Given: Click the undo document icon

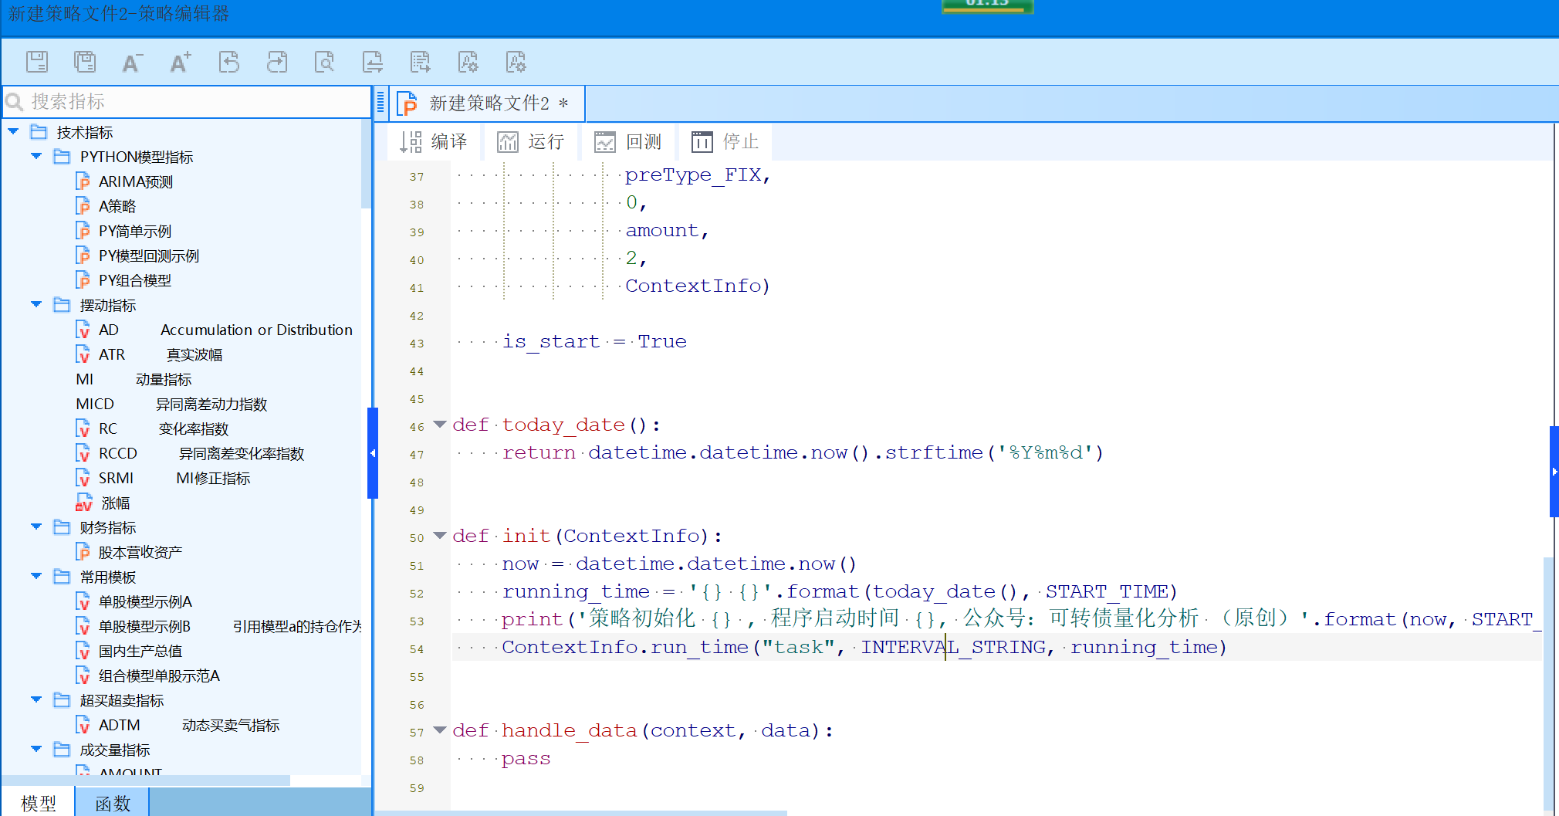Looking at the screenshot, I should click(x=229, y=62).
